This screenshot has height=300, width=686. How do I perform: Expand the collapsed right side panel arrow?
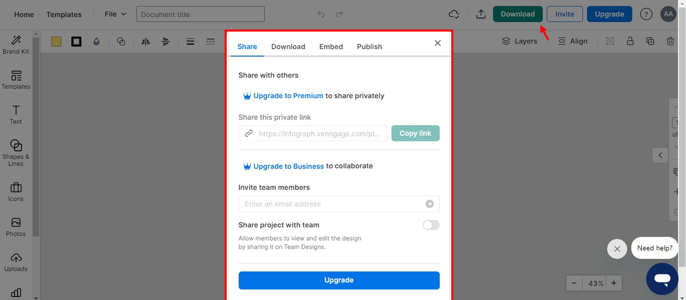point(660,155)
